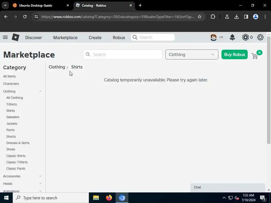Viewport: 271px width, 203px height.
Task: Click Clothing in the breadcrumb
Action: tap(57, 67)
